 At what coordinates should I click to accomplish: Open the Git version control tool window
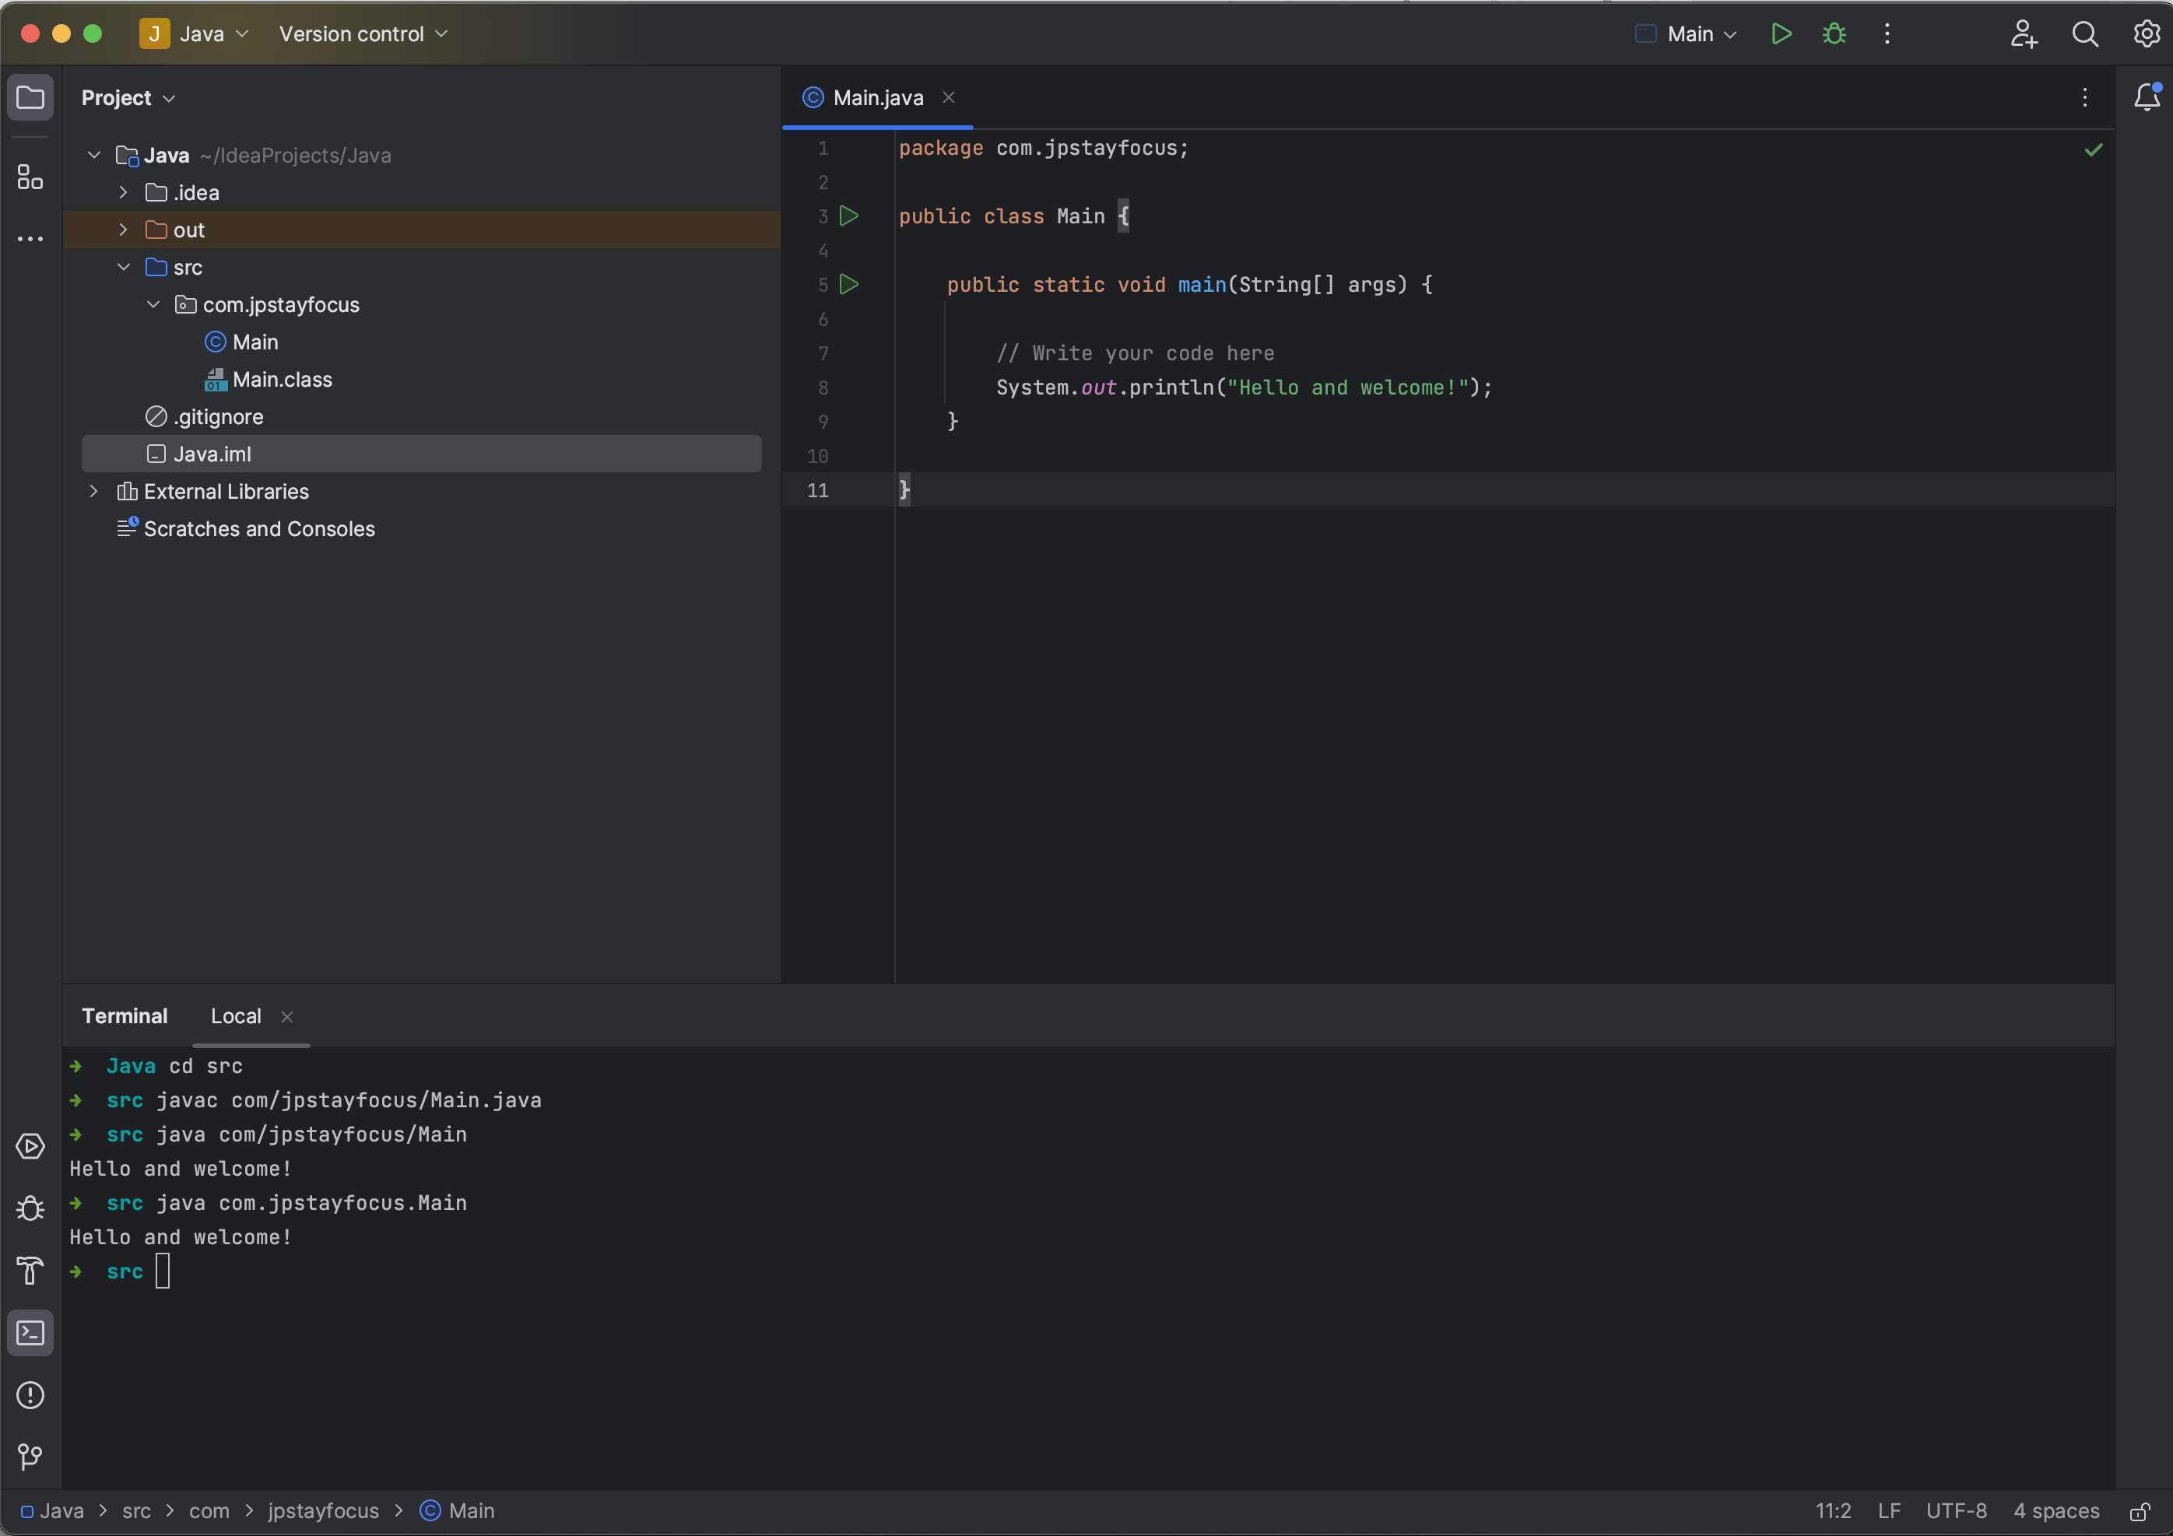coord(30,1457)
